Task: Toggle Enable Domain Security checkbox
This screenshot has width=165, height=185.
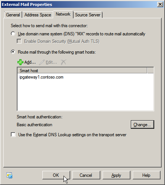Action: coord(19,41)
